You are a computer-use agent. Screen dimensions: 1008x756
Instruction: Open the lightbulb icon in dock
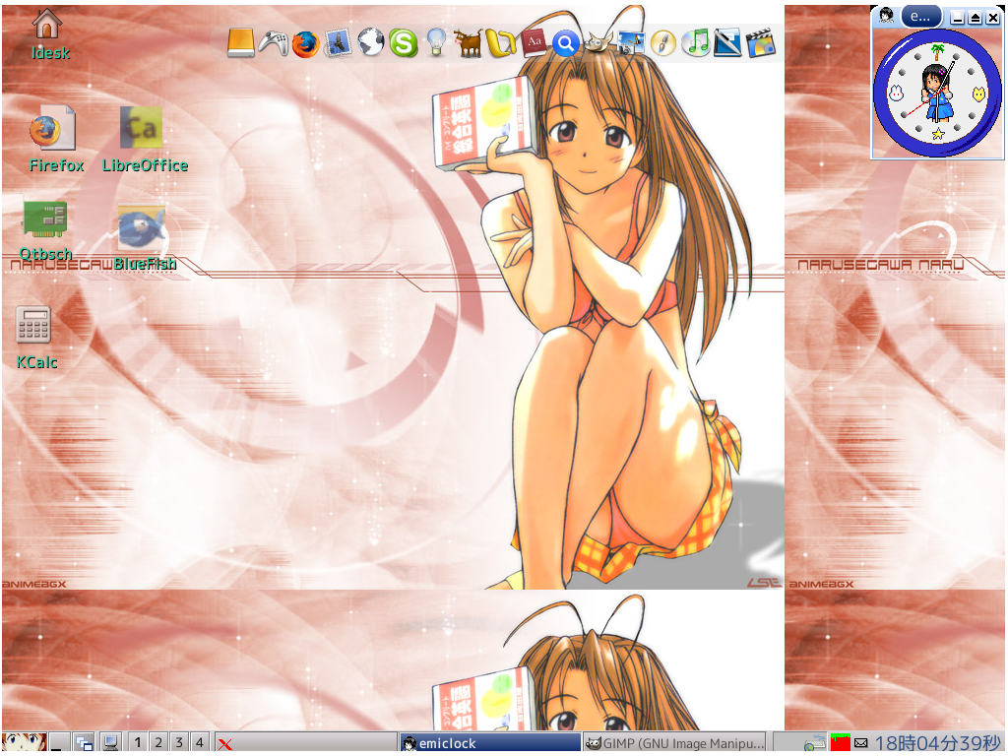[x=435, y=42]
